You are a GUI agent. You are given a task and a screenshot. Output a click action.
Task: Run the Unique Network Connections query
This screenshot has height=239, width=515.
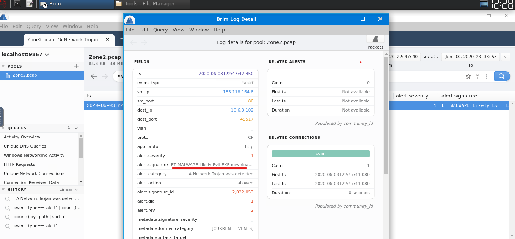34,173
